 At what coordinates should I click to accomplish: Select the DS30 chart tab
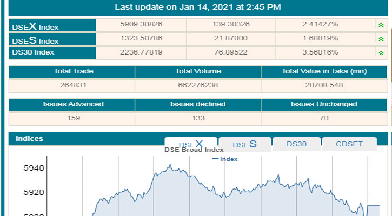coord(296,145)
